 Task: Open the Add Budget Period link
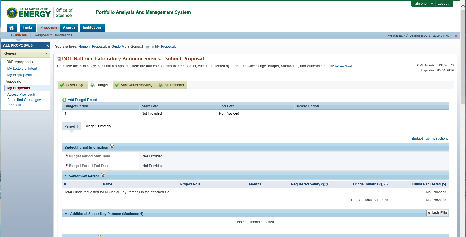pyautogui.click(x=82, y=100)
